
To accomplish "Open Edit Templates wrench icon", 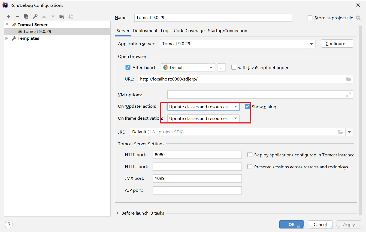I will [x=35, y=17].
